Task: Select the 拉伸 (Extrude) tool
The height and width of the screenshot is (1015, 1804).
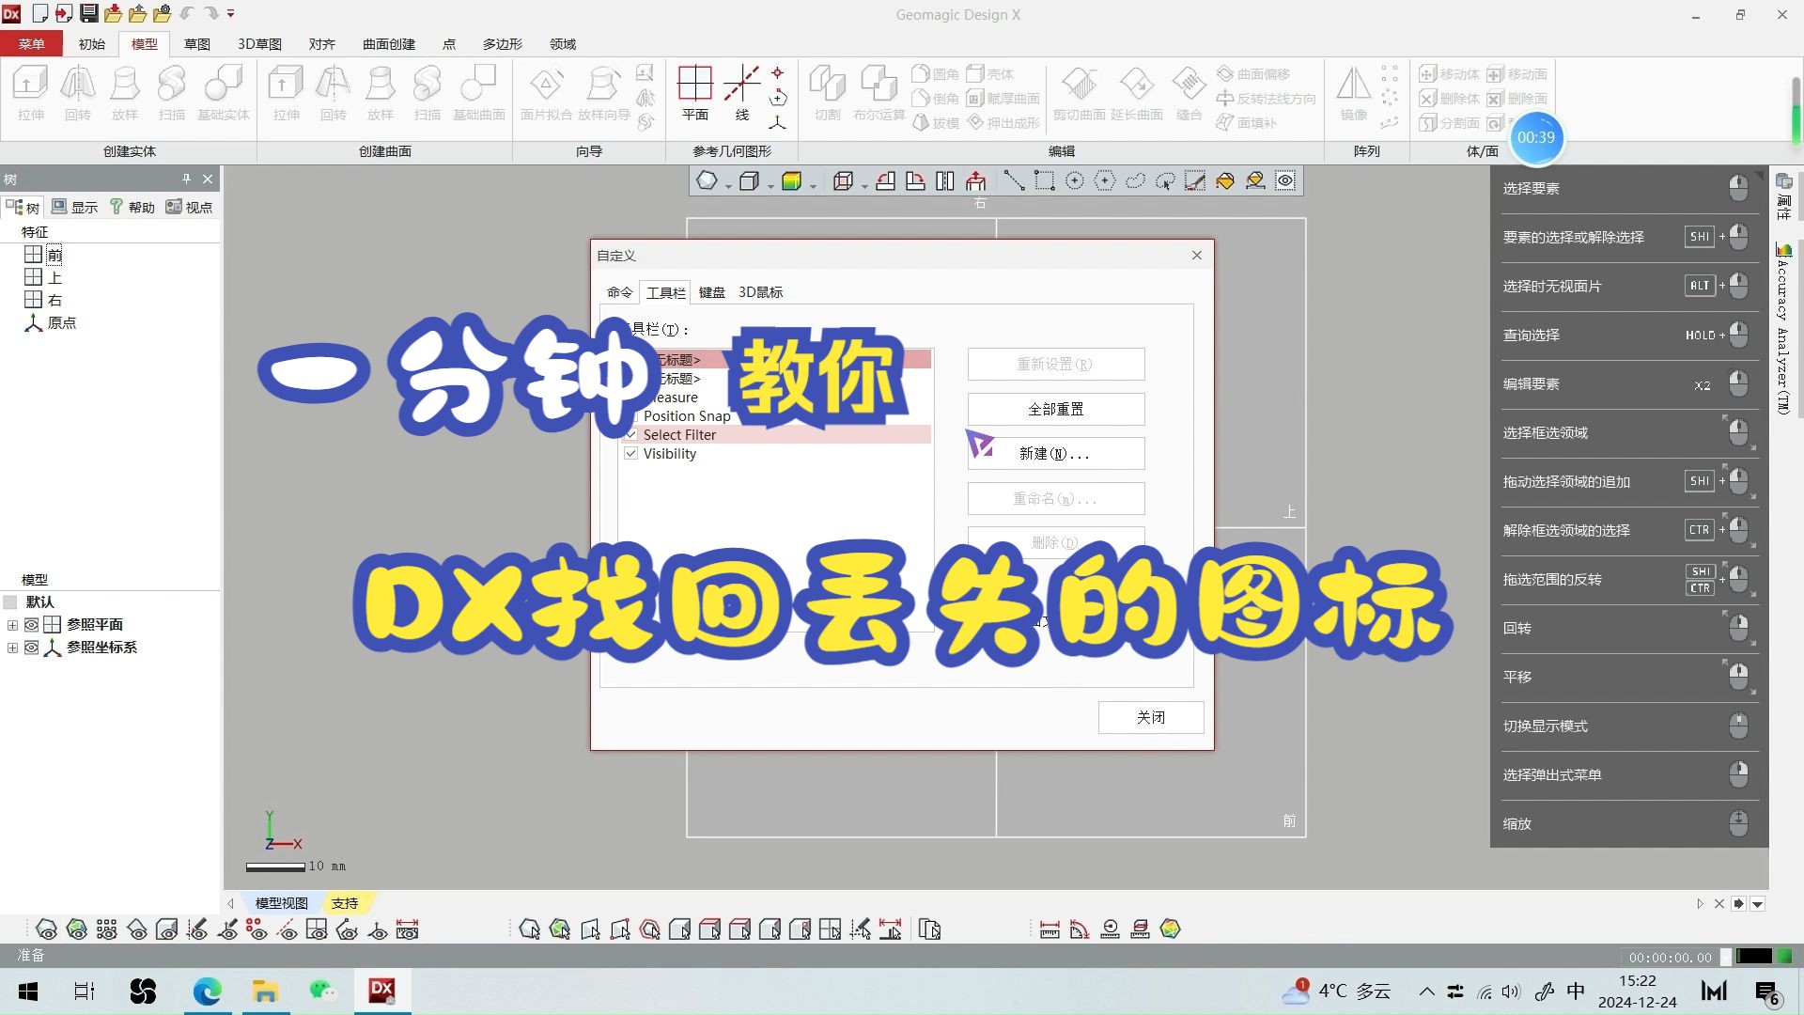Action: (x=31, y=94)
